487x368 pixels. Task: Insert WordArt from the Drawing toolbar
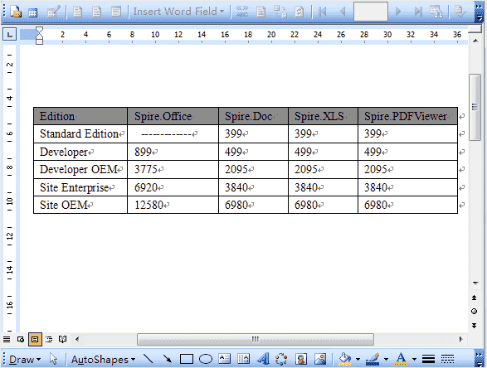pyautogui.click(x=262, y=359)
